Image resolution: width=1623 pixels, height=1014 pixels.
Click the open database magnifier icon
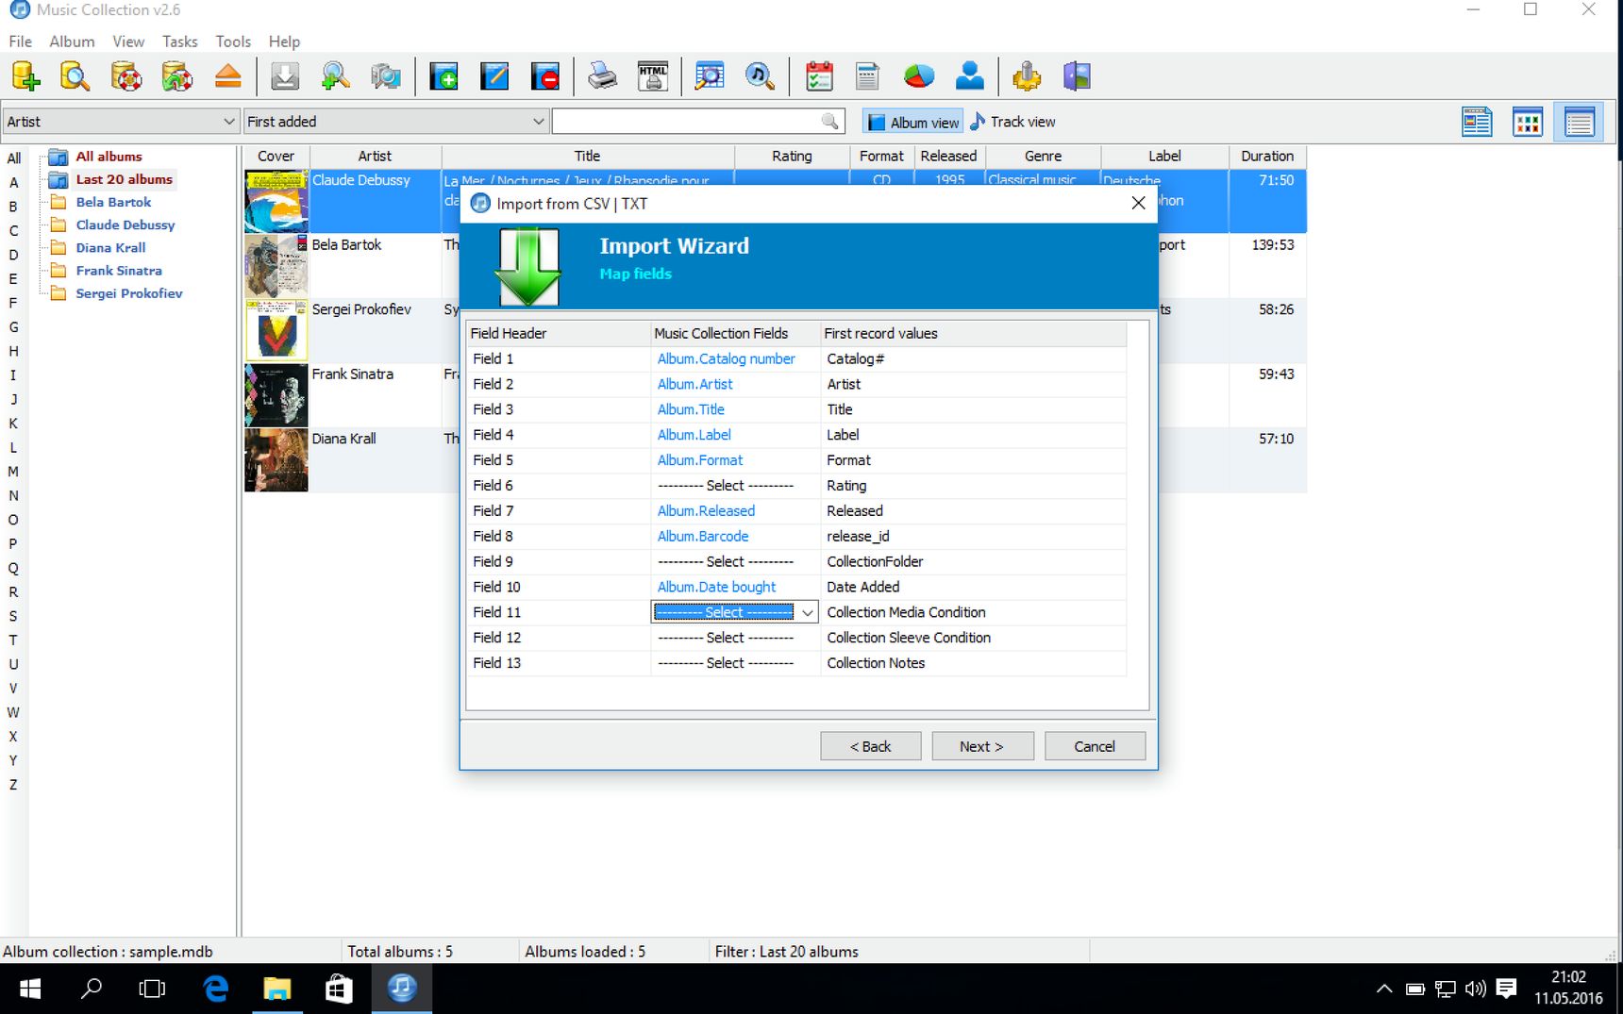click(x=75, y=76)
